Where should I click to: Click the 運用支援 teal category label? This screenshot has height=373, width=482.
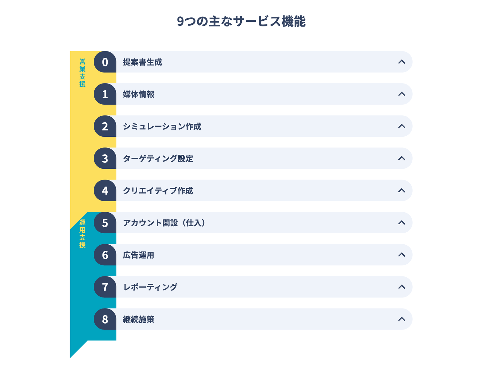click(82, 234)
